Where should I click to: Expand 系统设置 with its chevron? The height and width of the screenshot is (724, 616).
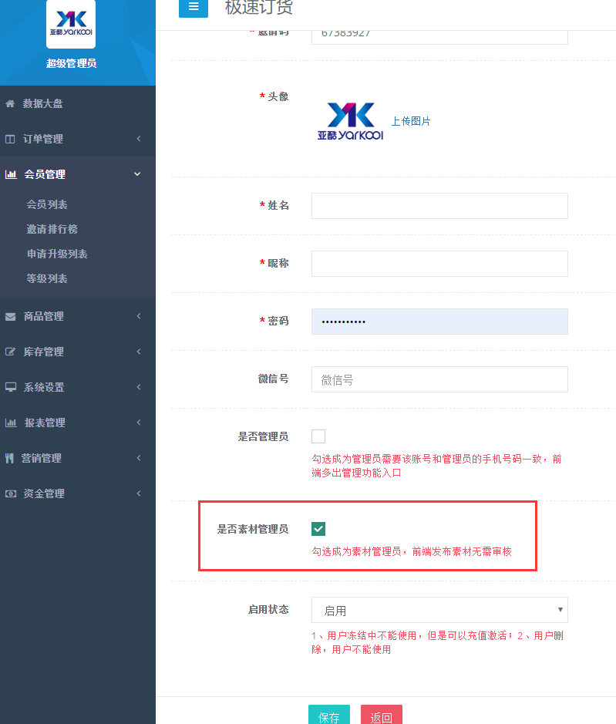[139, 387]
